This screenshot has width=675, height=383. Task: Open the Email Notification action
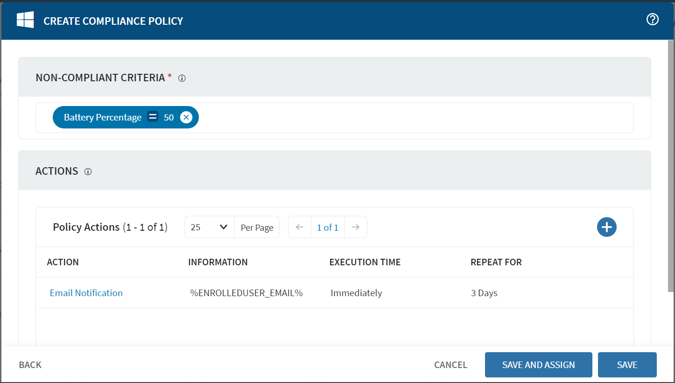pyautogui.click(x=86, y=293)
